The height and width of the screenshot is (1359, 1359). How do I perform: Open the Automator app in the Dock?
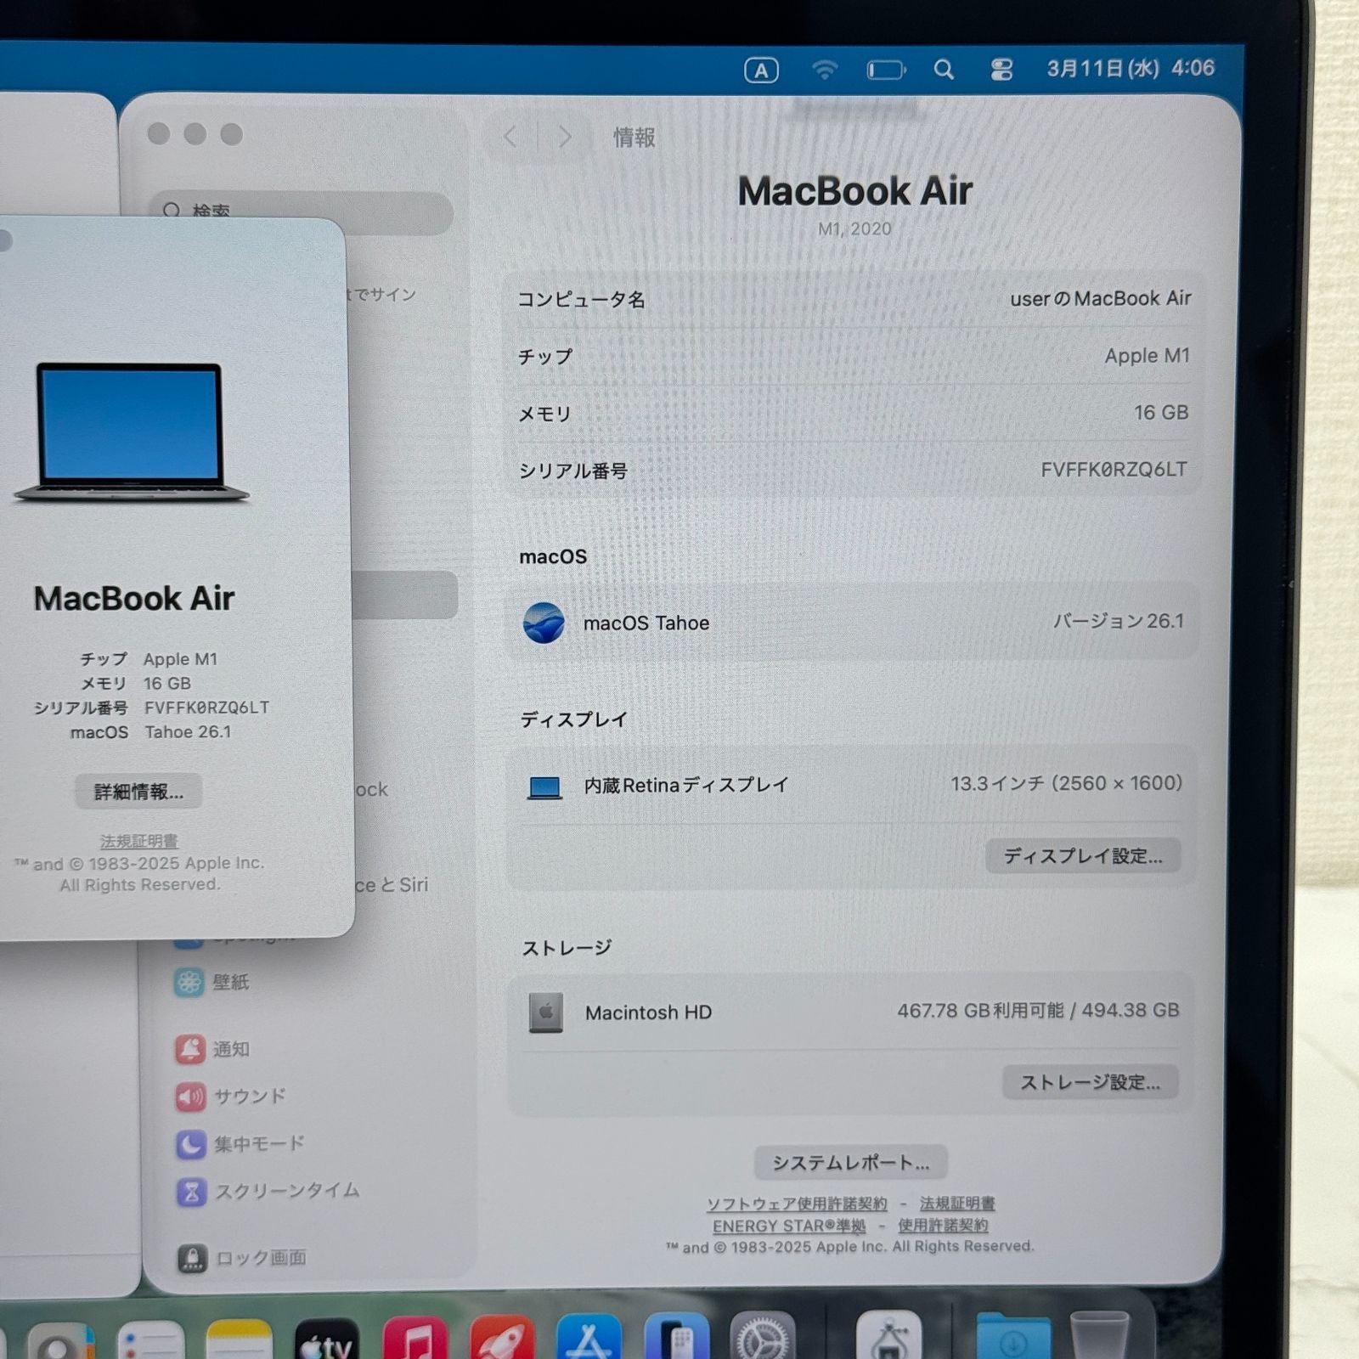(888, 1337)
